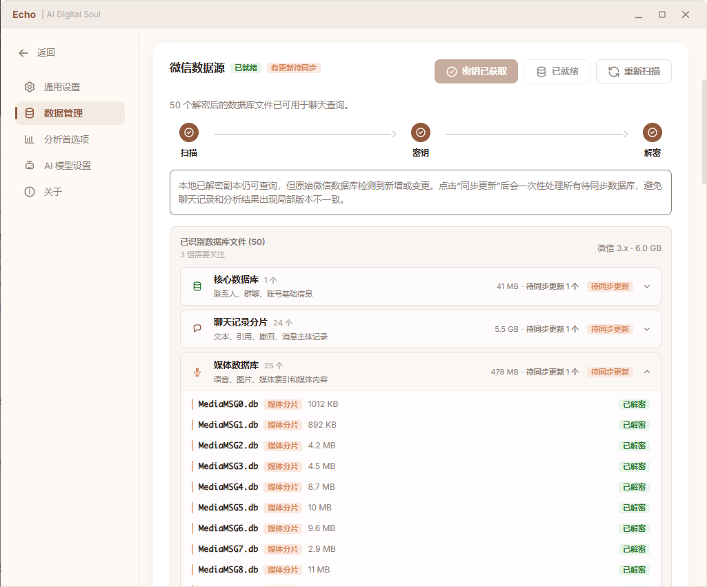This screenshot has height=587, width=707.
Task: Select file MediaMSG5.db
Action: [420, 508]
